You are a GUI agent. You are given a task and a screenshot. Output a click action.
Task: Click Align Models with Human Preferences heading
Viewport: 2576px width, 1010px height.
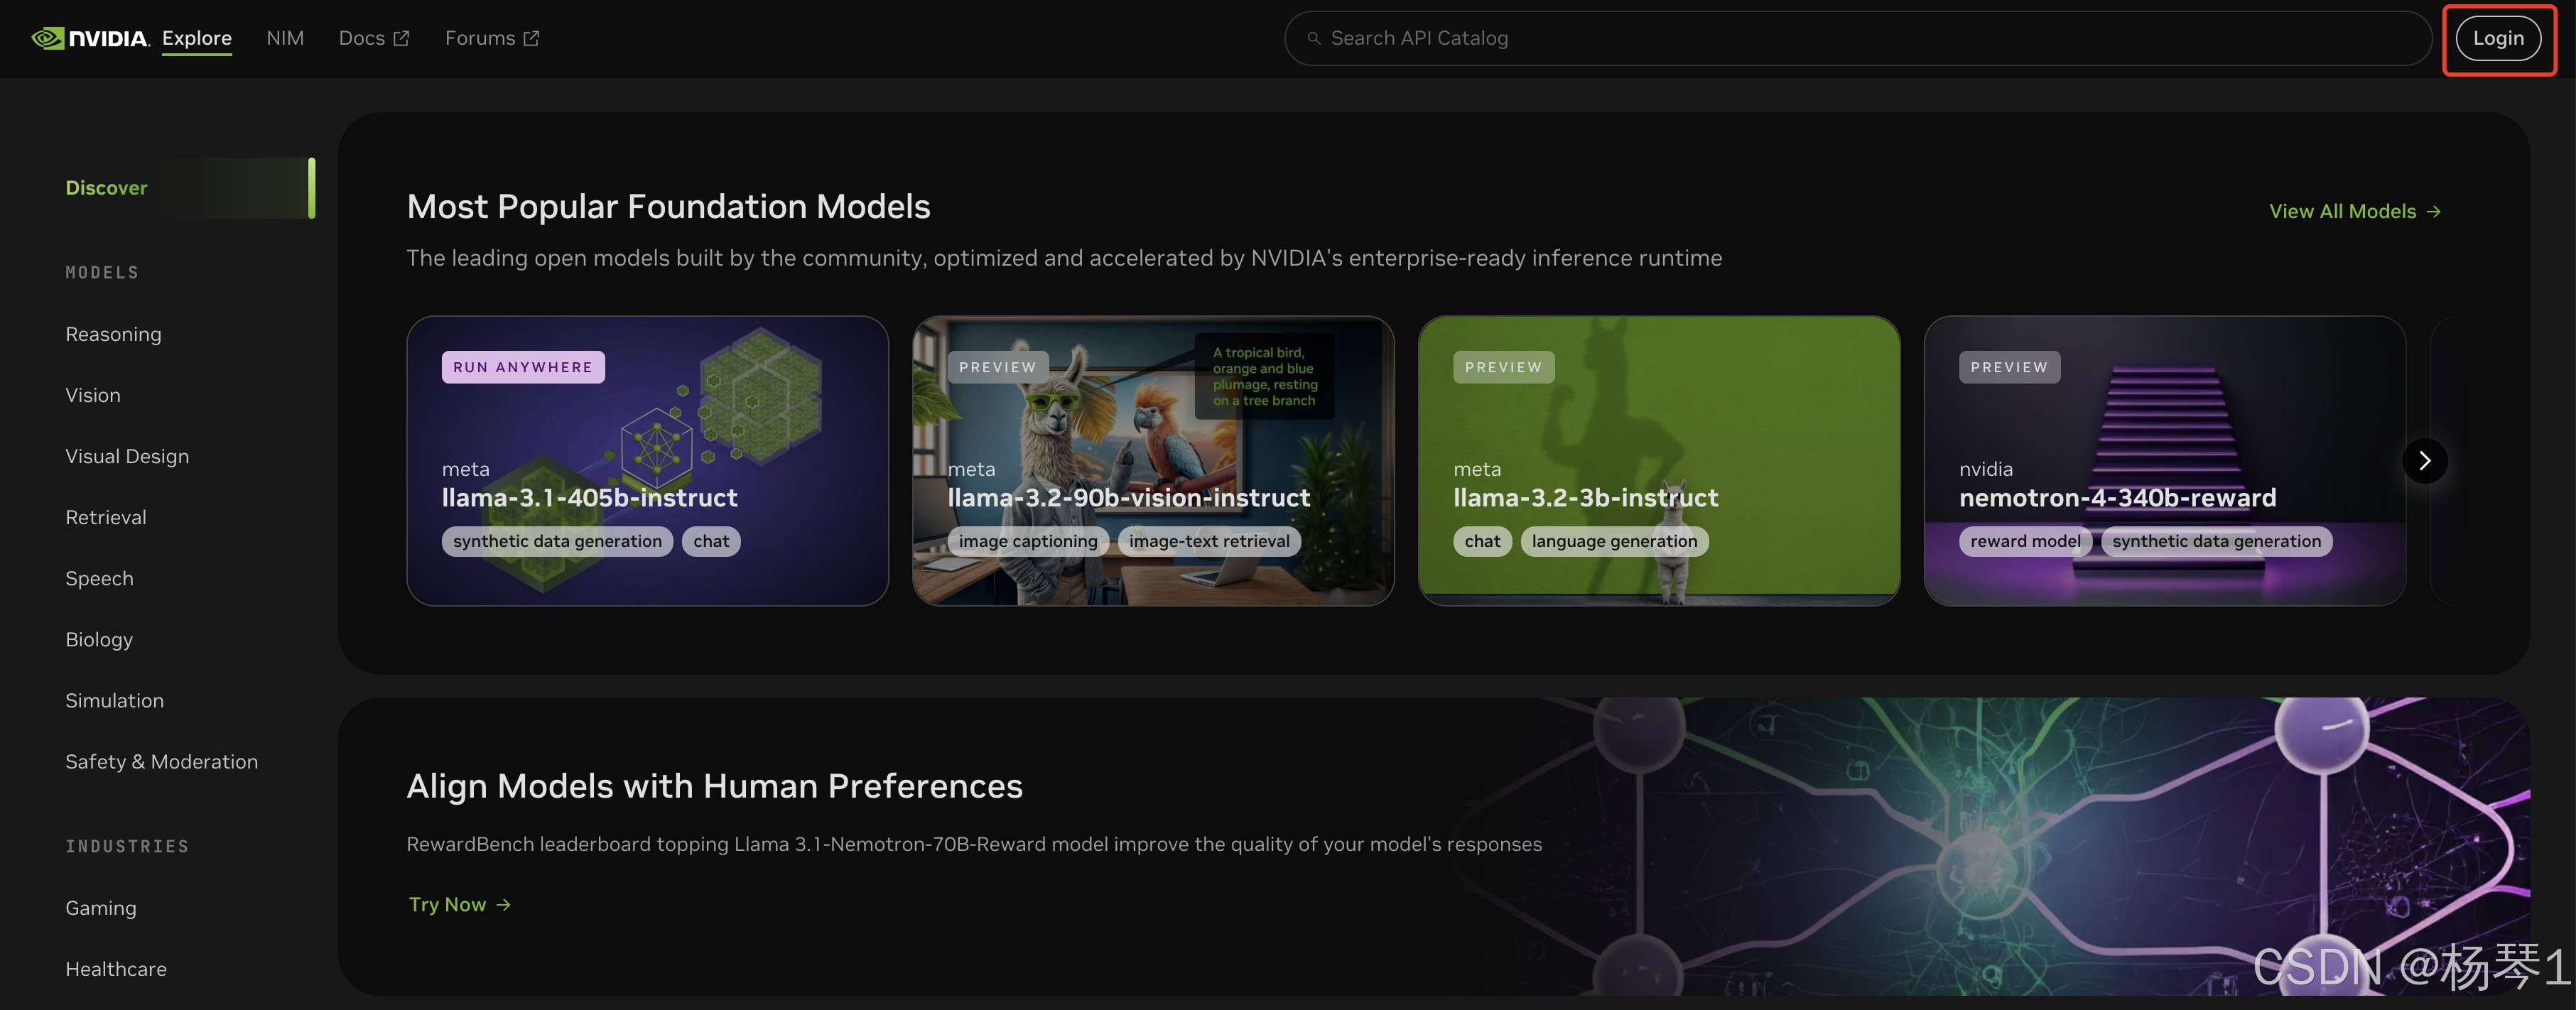[x=714, y=786]
